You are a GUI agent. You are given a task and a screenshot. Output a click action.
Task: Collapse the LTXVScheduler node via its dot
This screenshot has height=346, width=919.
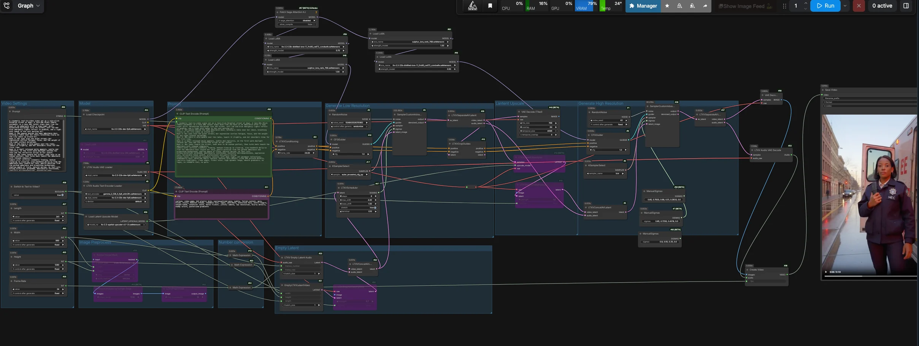tap(339, 188)
